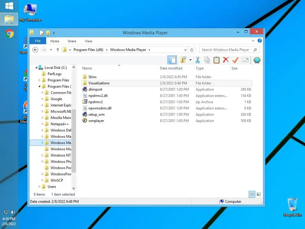Expand the Google folder tree node
The image size is (305, 229).
coord(42,99)
